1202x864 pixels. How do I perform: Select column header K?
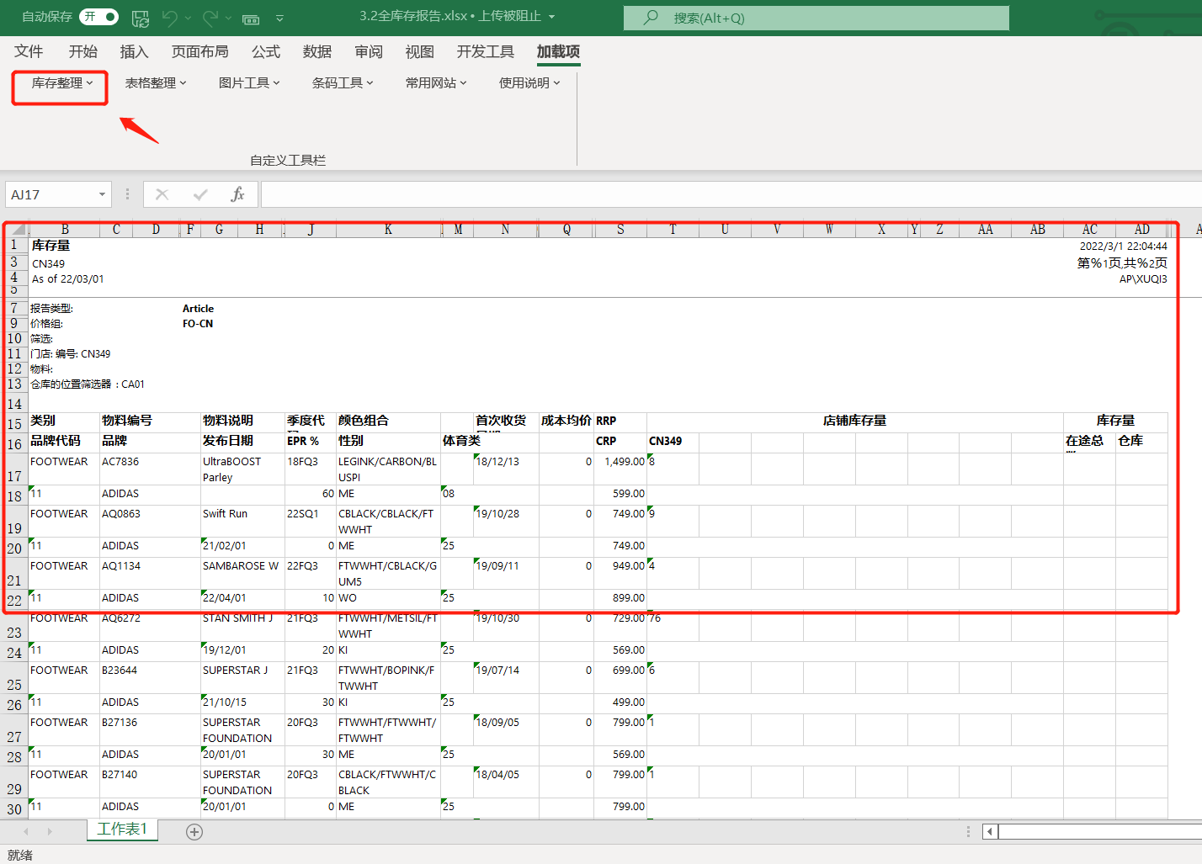(388, 230)
